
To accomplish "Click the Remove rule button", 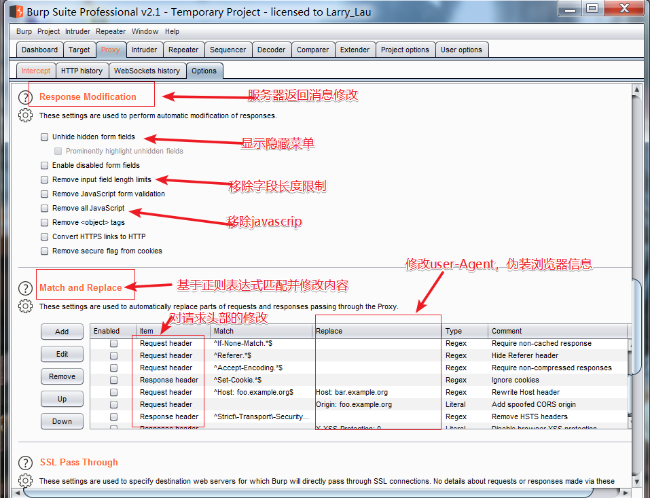I will point(62,376).
